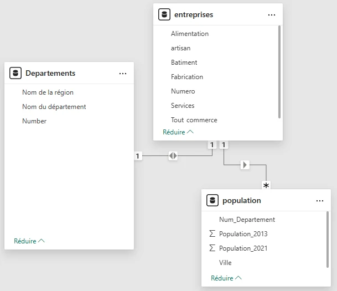337x291 pixels.
Task: Select the single-direction filter relationship arrow
Action: (x=245, y=164)
